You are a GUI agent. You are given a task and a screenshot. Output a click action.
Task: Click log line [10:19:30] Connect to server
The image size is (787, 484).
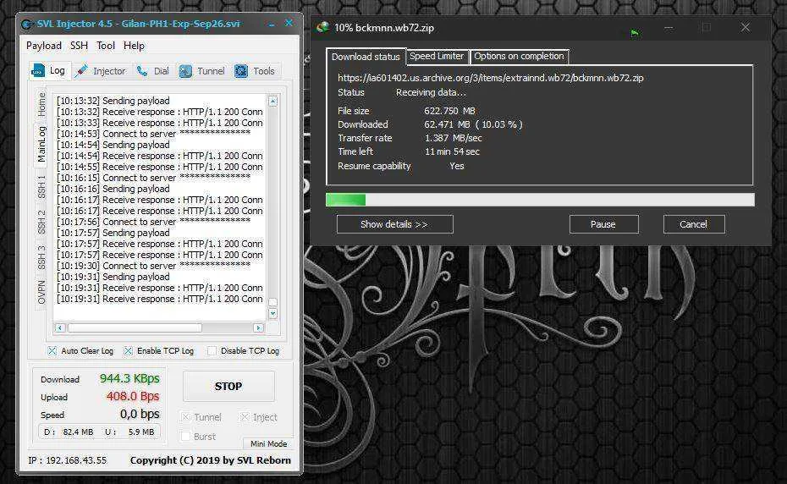(153, 266)
